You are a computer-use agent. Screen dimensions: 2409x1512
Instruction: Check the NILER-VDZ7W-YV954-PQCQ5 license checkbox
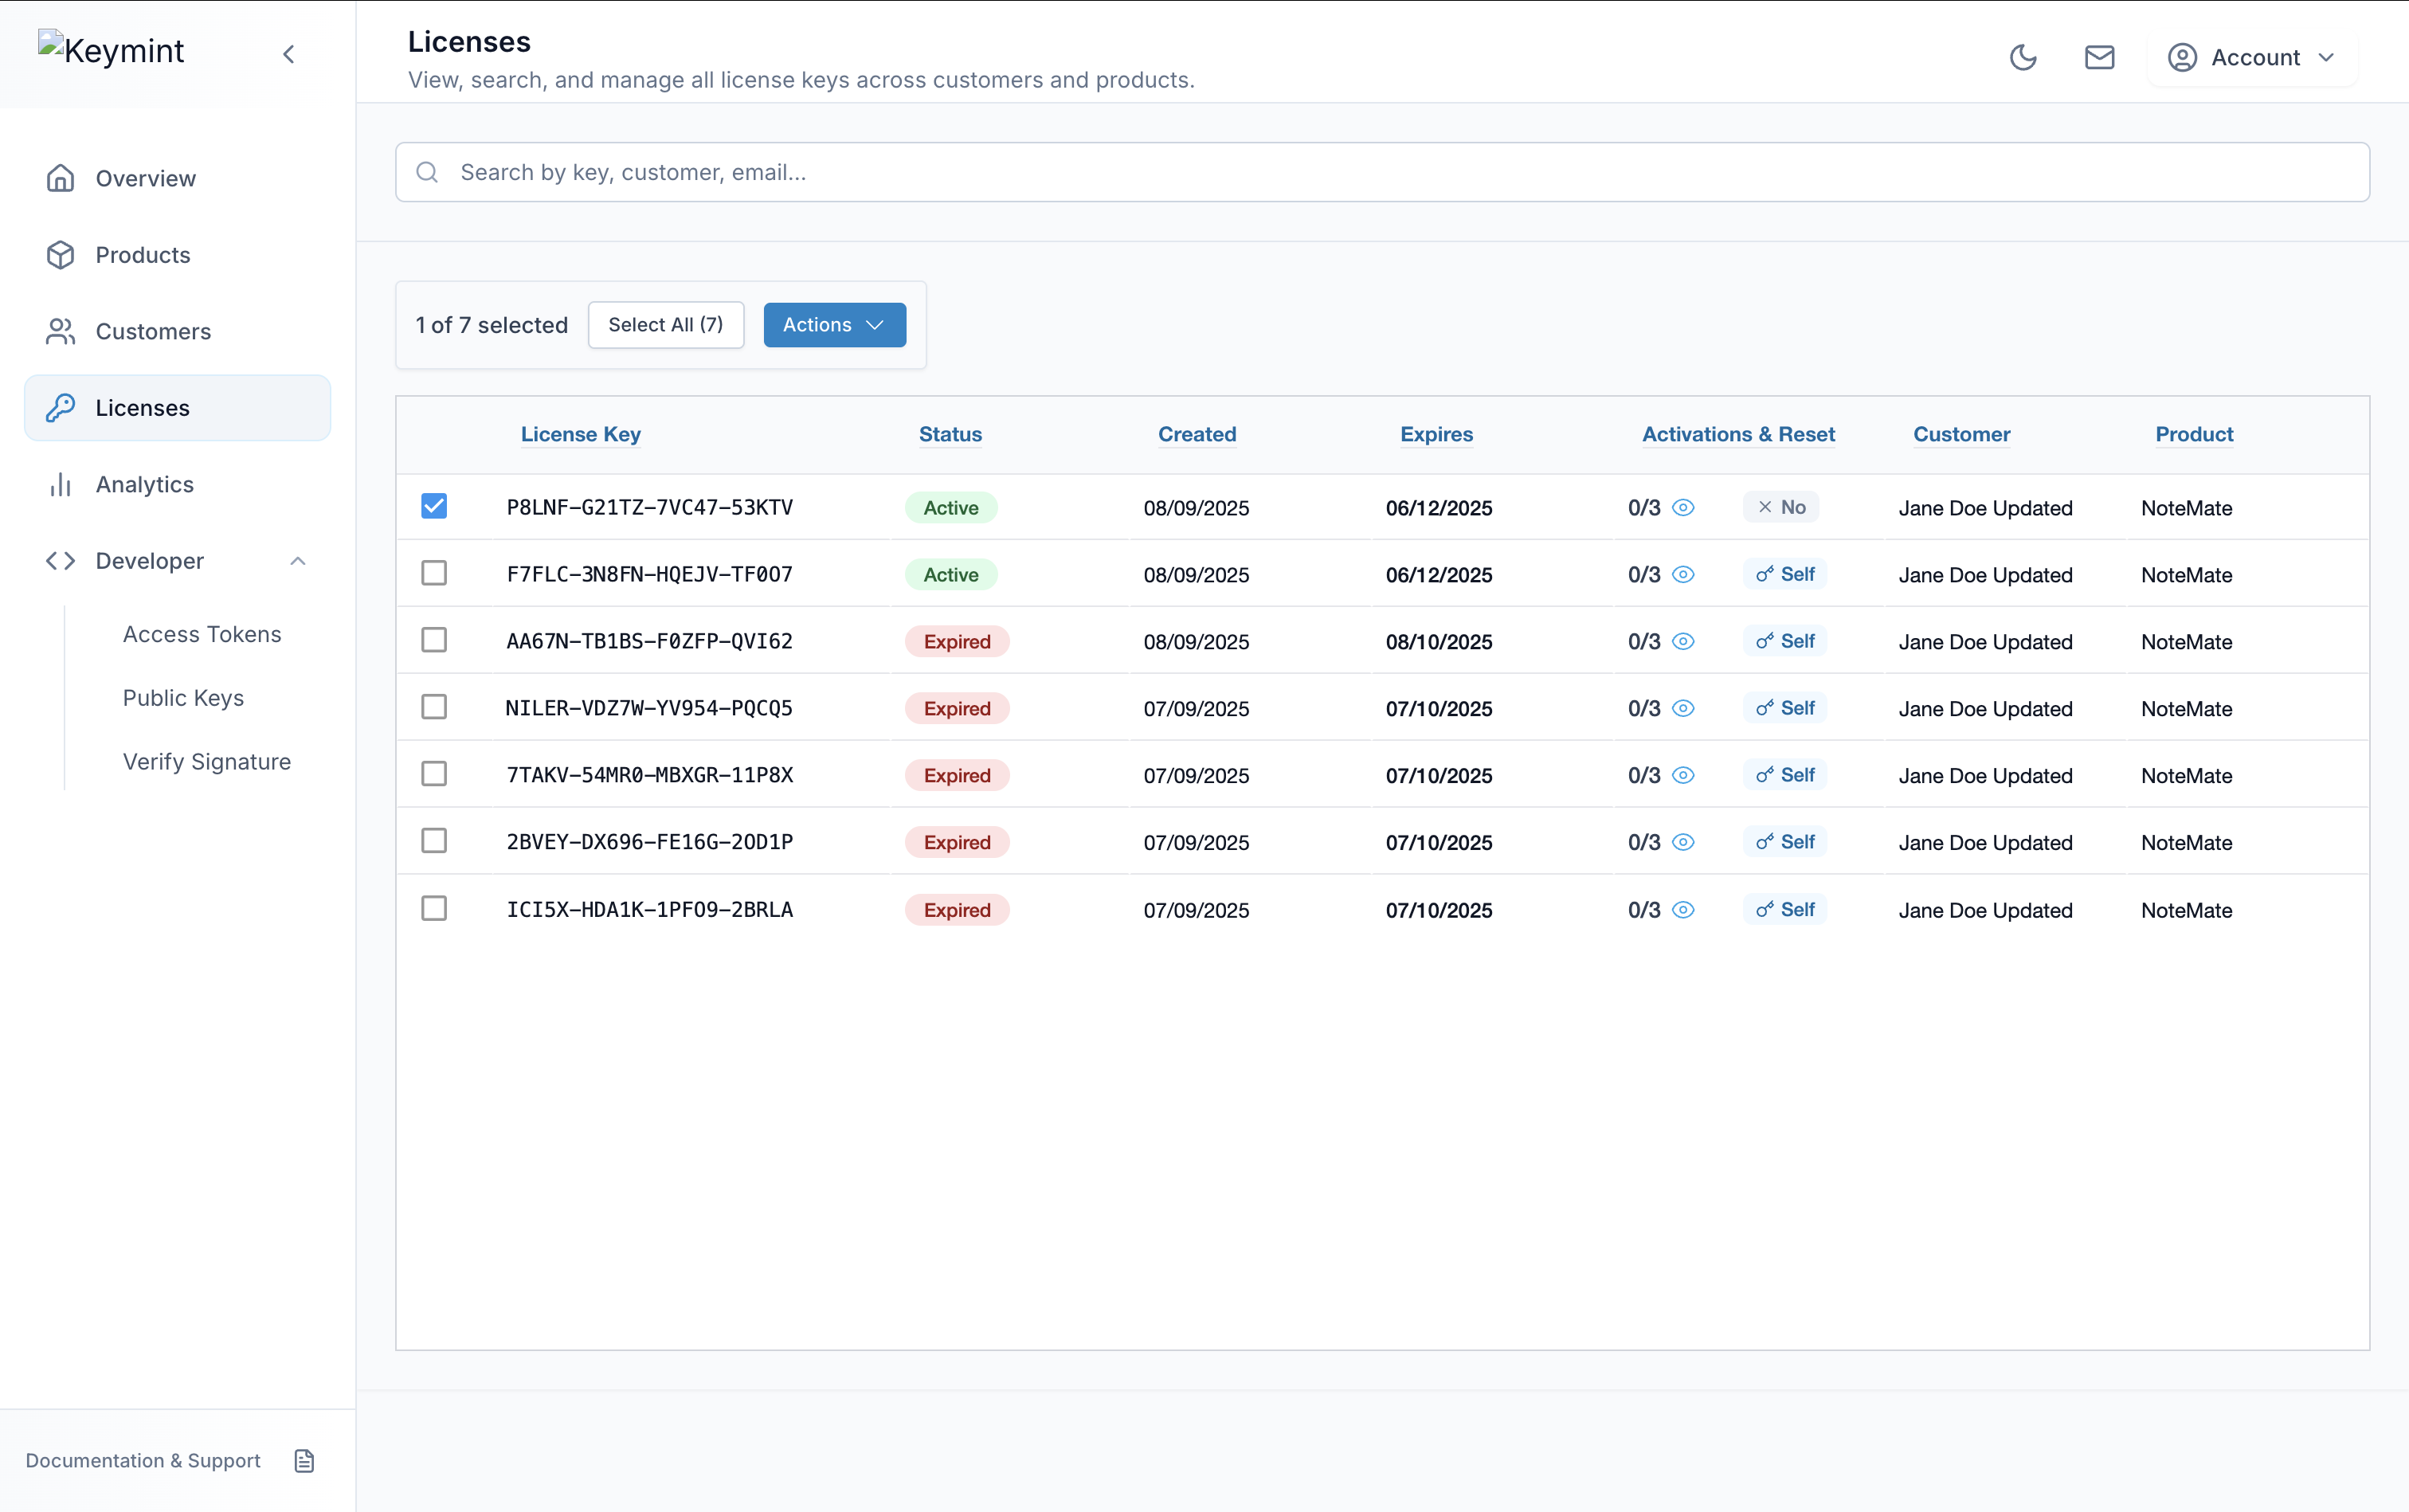click(x=434, y=707)
